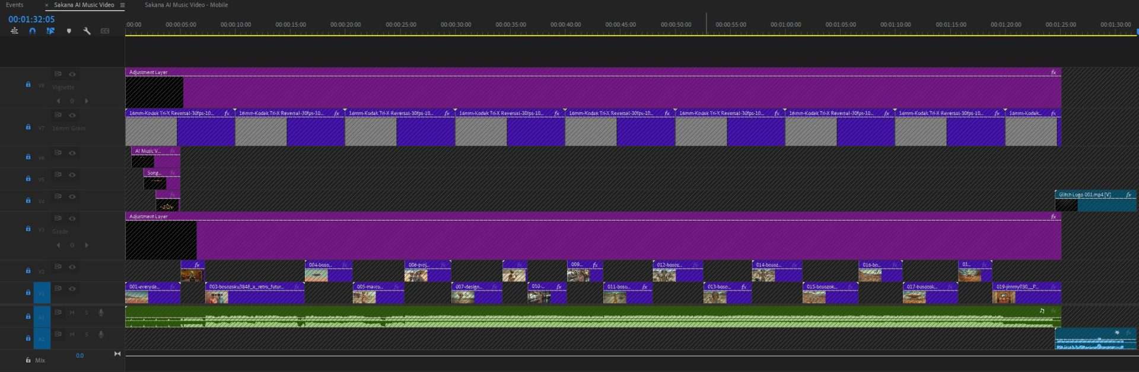Open sequence panel menu beside Sakana AI Music Video
Image resolution: width=1139 pixels, height=372 pixels.
[x=122, y=5]
